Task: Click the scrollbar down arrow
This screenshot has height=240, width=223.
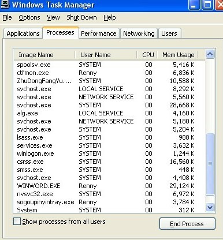Action: pos(210,207)
